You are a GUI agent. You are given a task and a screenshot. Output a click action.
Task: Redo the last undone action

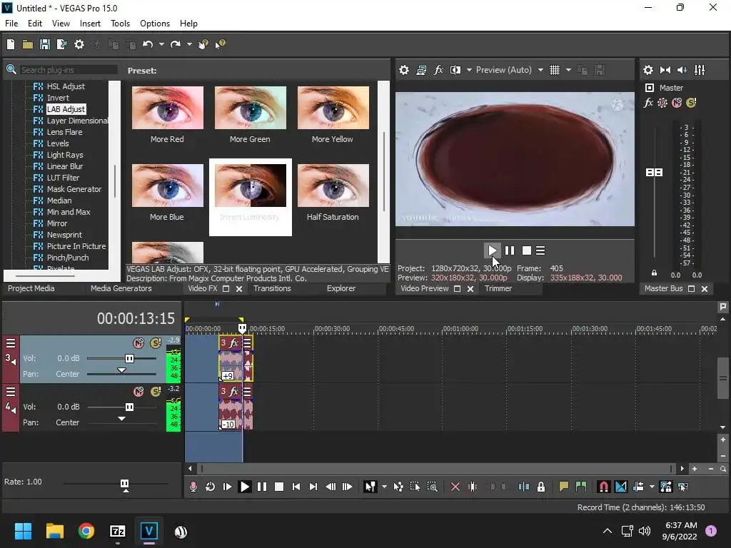pos(176,44)
